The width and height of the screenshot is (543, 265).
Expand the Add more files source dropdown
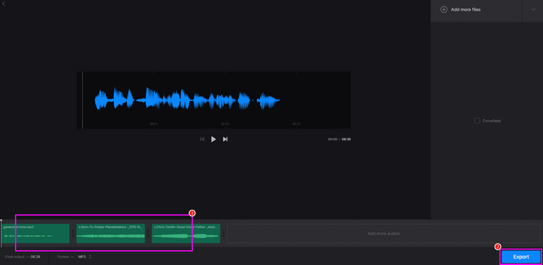533,9
